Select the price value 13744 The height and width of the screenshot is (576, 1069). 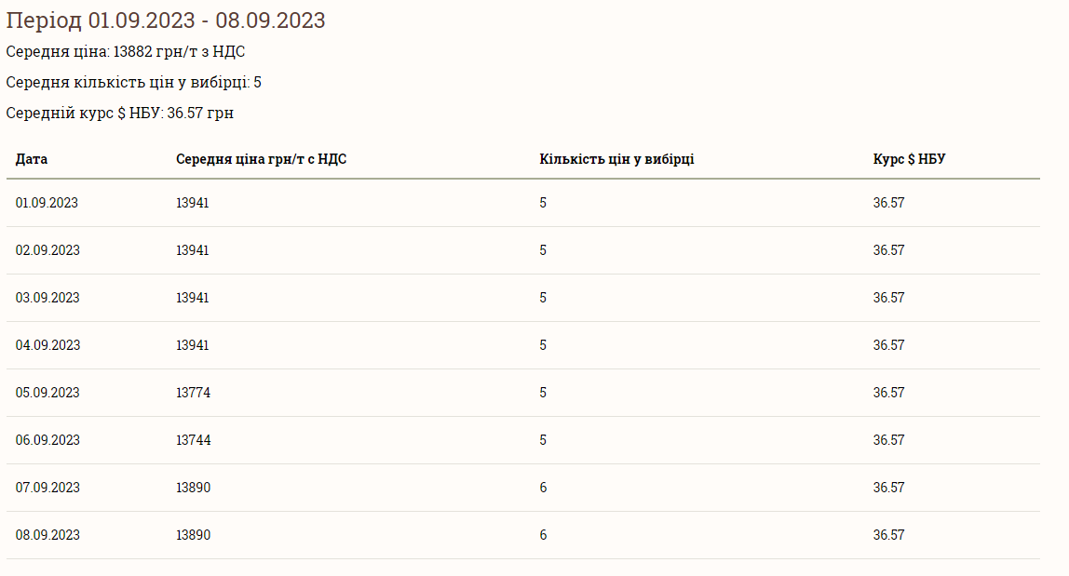click(193, 440)
